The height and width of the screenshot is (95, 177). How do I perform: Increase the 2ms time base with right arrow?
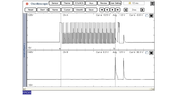click(142, 10)
